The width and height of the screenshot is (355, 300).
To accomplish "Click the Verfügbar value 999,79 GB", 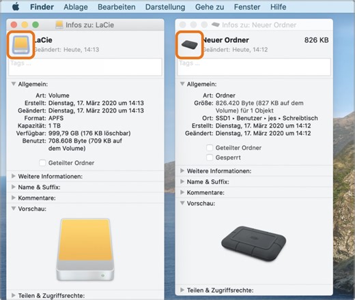I will 89,133.
